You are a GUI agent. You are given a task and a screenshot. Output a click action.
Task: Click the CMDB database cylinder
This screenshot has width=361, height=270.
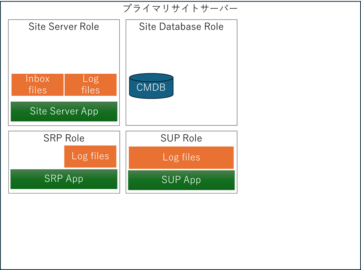point(151,86)
